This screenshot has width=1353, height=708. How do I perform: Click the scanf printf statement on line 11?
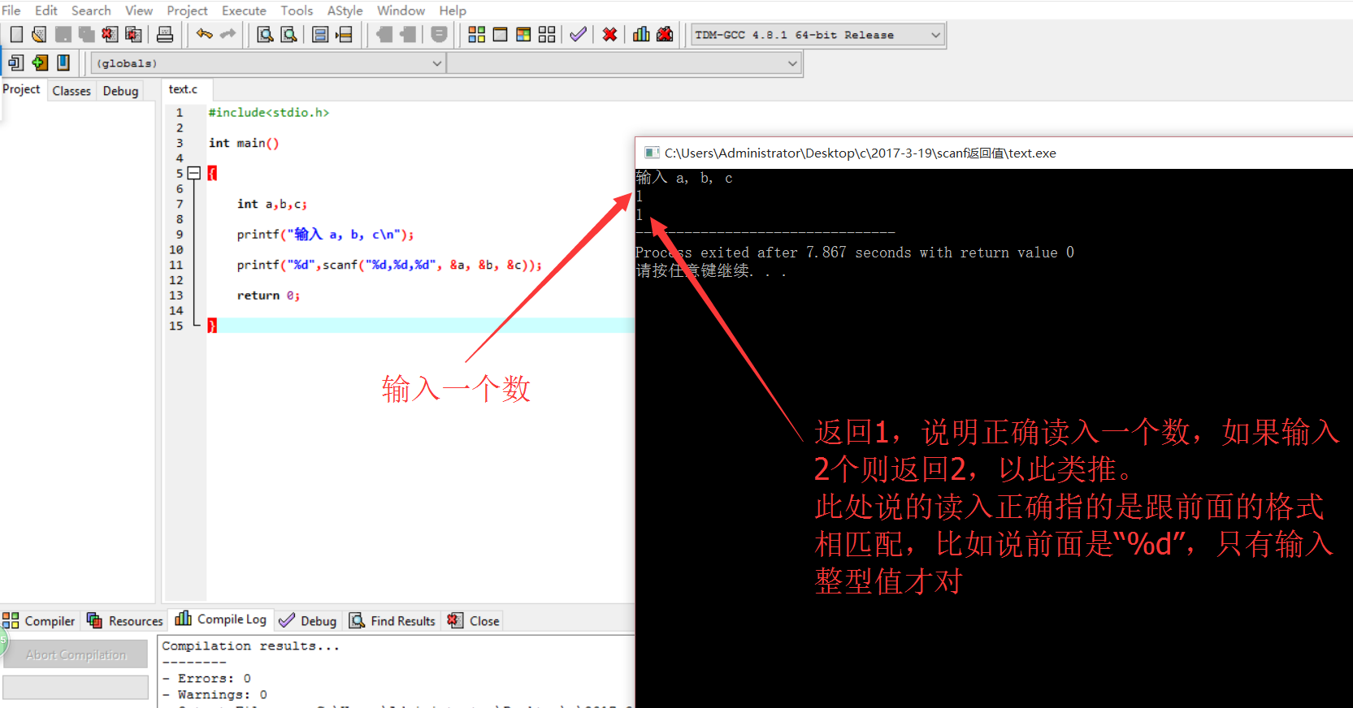[389, 265]
